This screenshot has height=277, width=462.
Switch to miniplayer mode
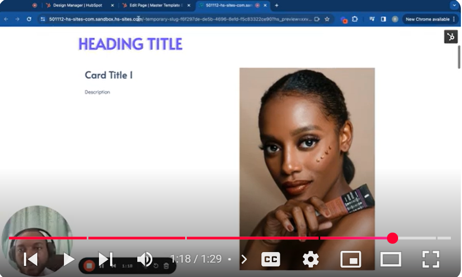[351, 259]
